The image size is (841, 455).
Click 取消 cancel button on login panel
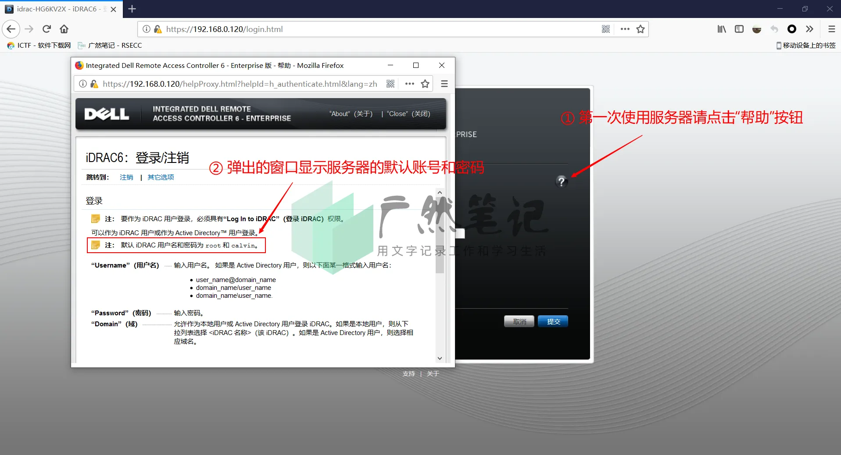pyautogui.click(x=519, y=321)
